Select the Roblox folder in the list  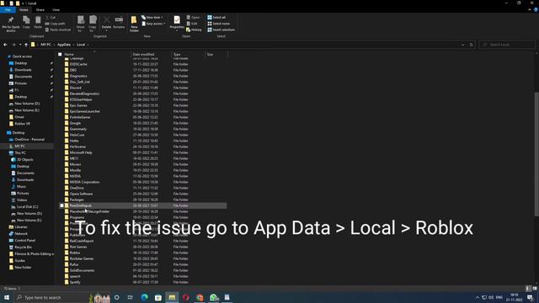pyautogui.click(x=75, y=252)
